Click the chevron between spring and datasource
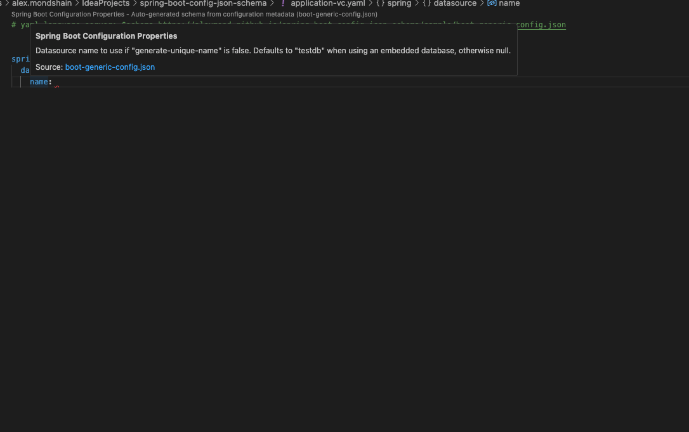Screen dimensions: 689x432 click(417, 4)
